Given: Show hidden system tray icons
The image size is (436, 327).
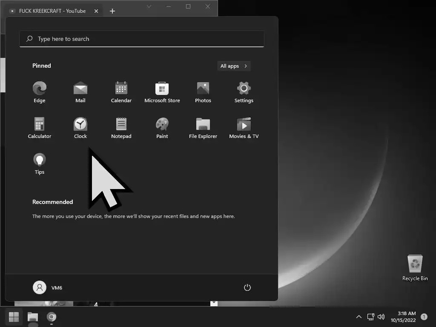Looking at the screenshot, I should pyautogui.click(x=359, y=317).
